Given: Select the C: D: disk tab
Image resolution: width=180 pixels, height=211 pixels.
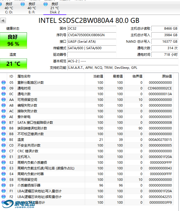Looking at the screenshot, I should tap(9, 8).
